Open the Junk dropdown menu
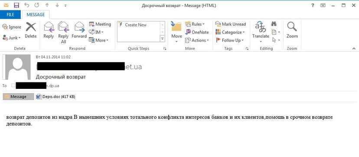The height and width of the screenshot is (157, 359). 12,38
